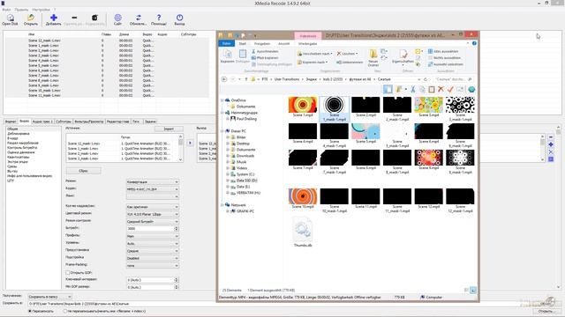Click Explorer up-folder arrow
This screenshot has height=317, width=565.
(x=246, y=79)
